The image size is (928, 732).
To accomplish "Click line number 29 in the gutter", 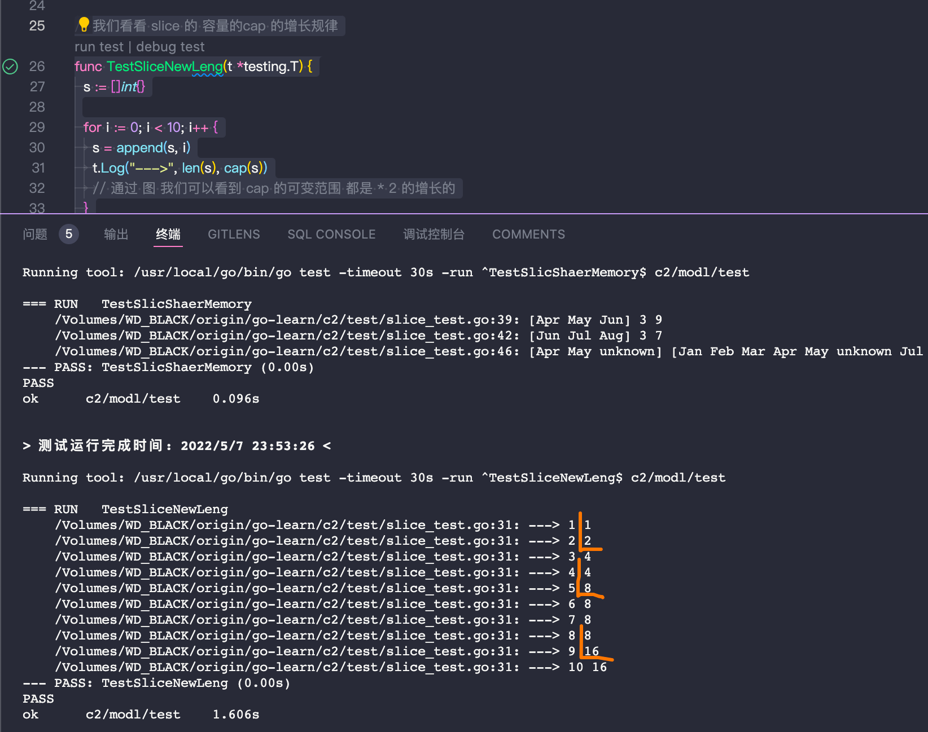I will click(37, 127).
